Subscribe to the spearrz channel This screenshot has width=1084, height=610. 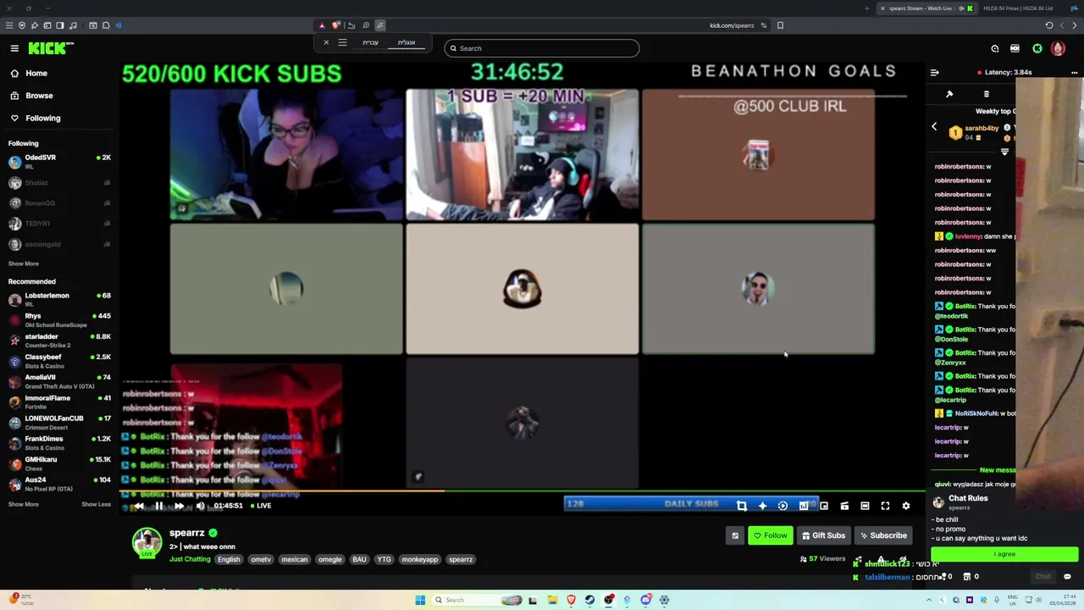(882, 535)
